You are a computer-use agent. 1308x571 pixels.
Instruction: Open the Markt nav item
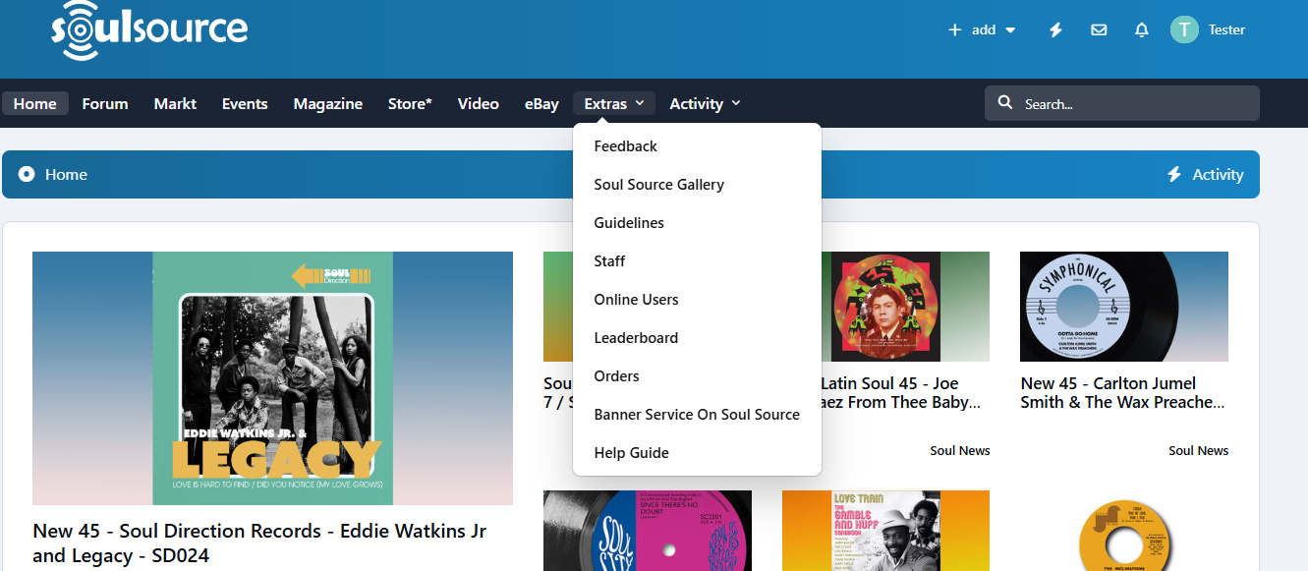click(175, 103)
